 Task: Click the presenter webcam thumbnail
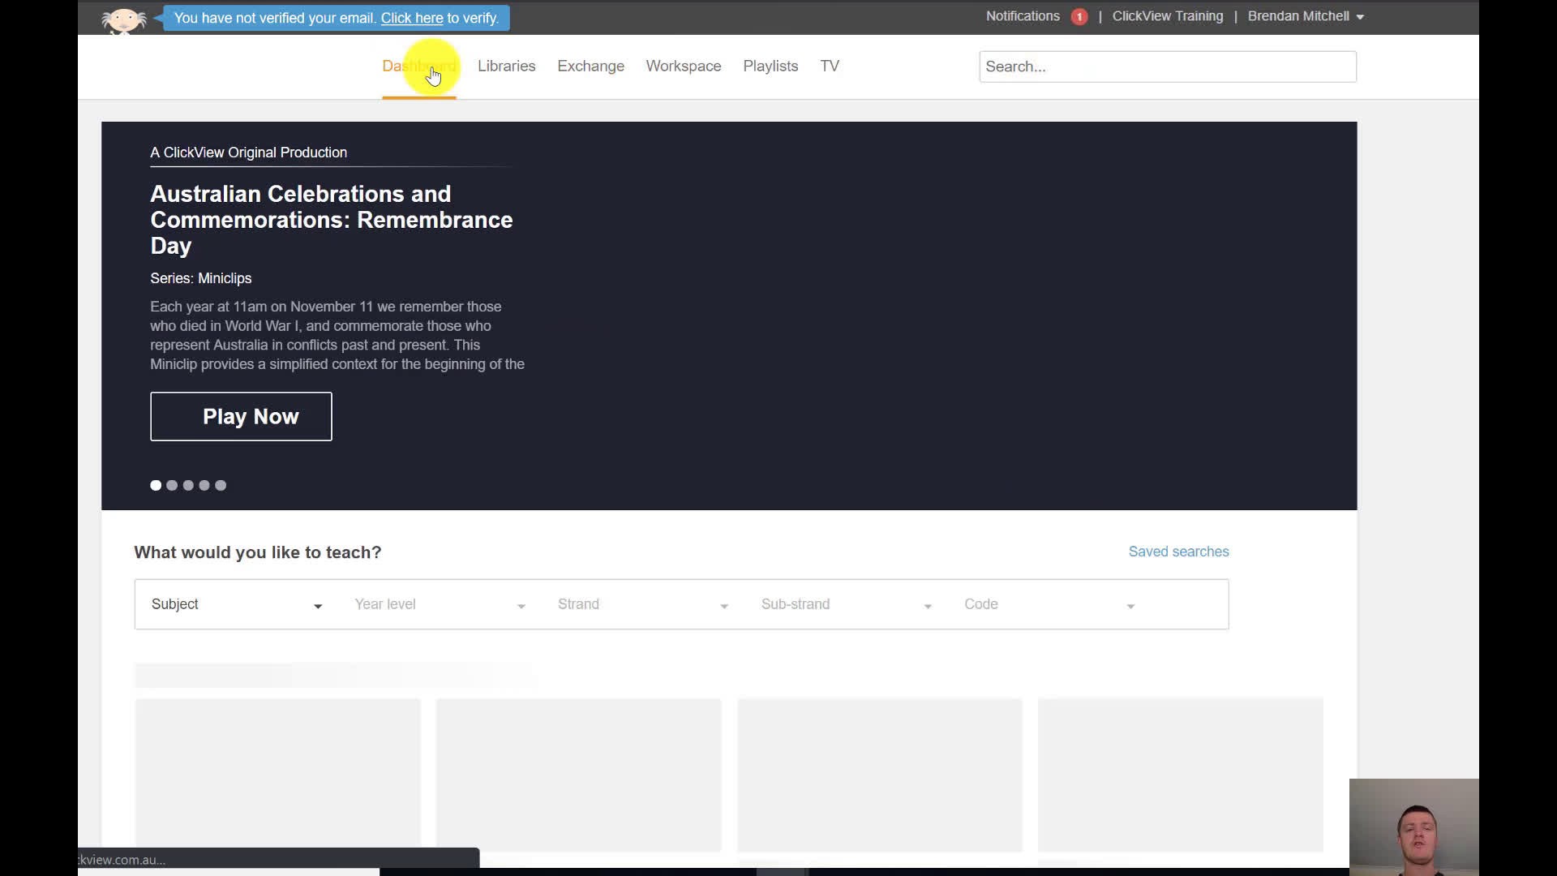pos(1414,827)
